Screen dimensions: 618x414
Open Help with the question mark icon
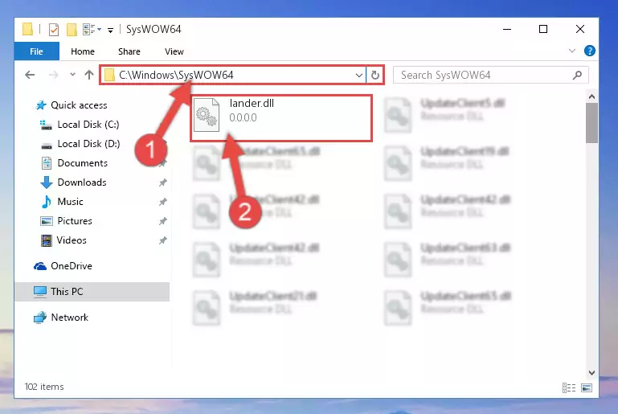coord(590,51)
